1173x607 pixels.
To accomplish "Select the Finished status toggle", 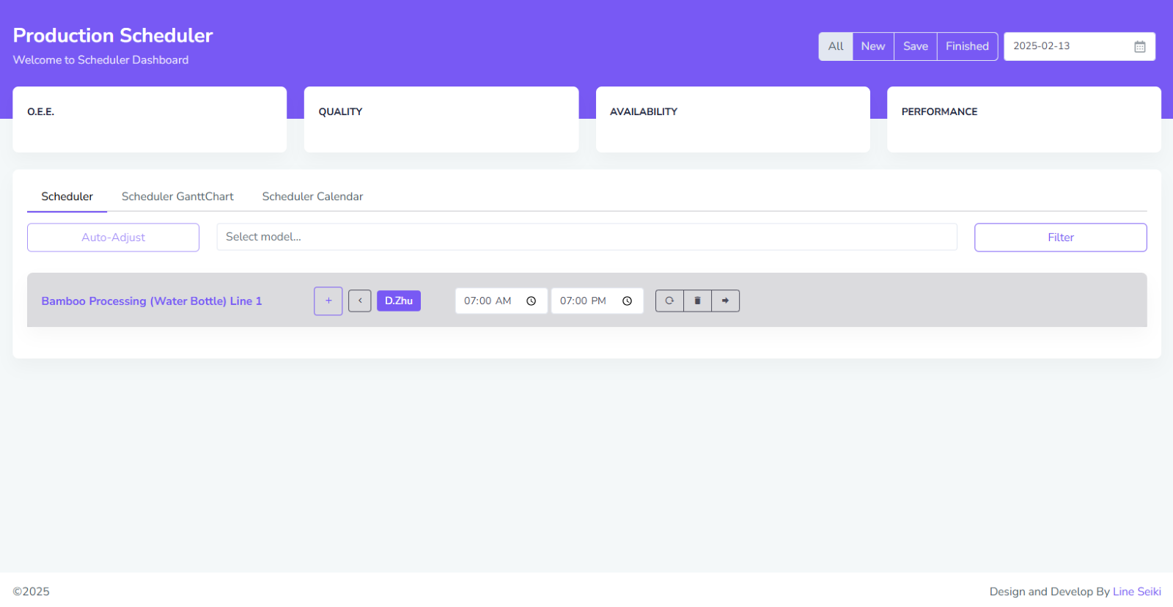I will [x=967, y=46].
